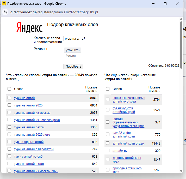
Task: Open the еду 22 инфо алтайский край link
Action: point(124,135)
